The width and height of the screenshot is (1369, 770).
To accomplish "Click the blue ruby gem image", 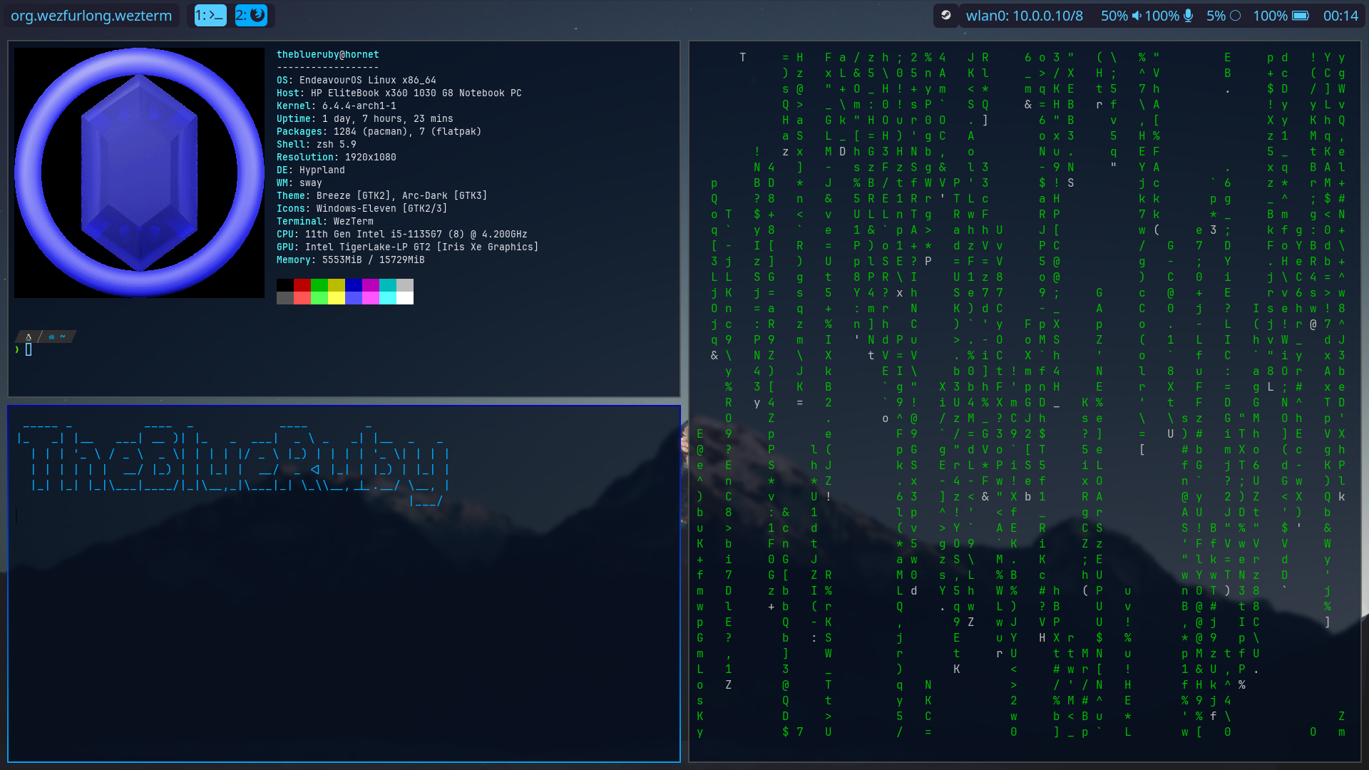I will (140, 172).
